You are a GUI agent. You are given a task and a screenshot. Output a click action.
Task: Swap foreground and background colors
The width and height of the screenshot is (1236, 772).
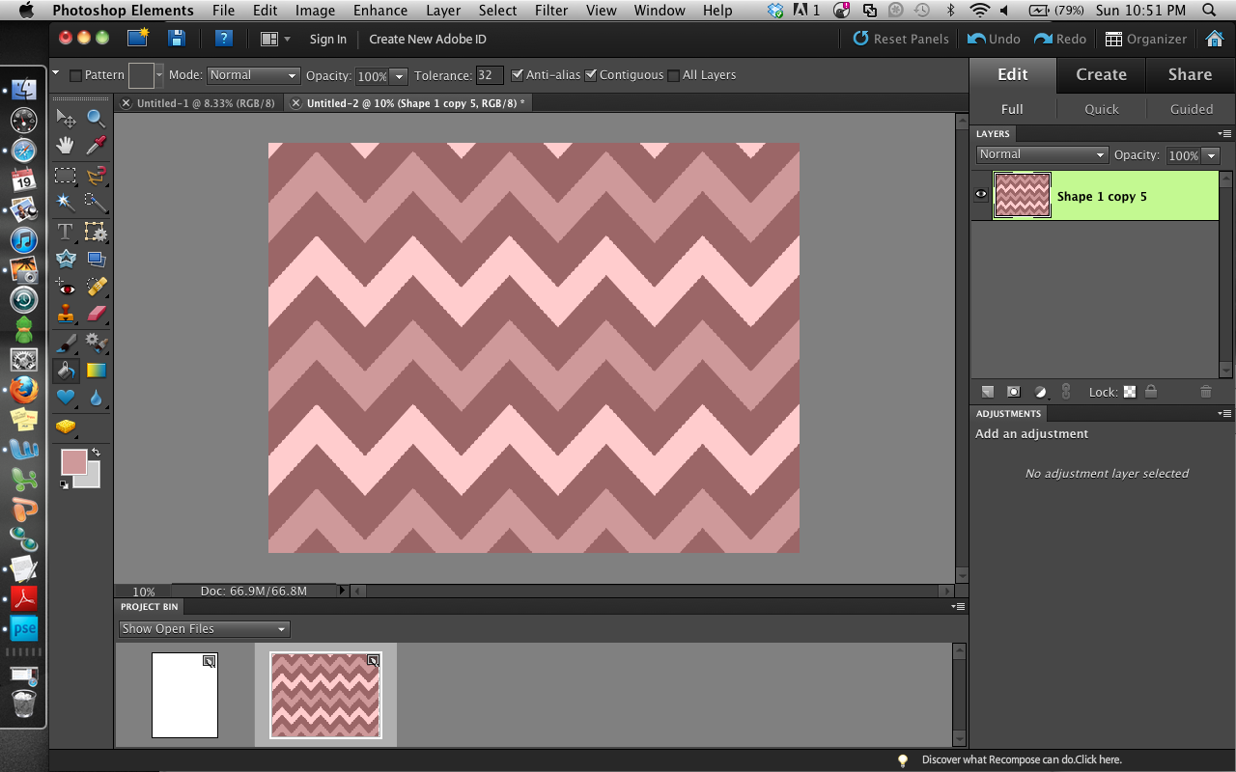[97, 452]
